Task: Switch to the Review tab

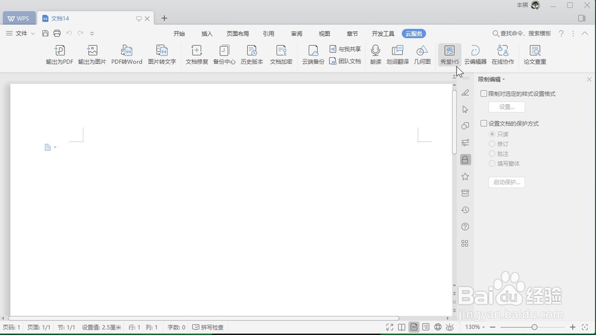Action: (x=296, y=33)
